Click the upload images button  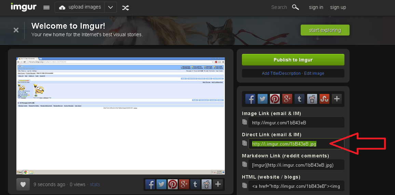pyautogui.click(x=80, y=7)
